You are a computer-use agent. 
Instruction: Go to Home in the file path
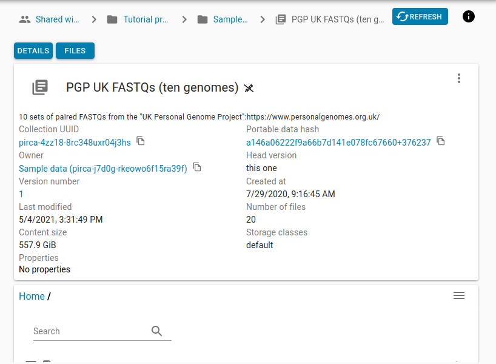tap(32, 296)
